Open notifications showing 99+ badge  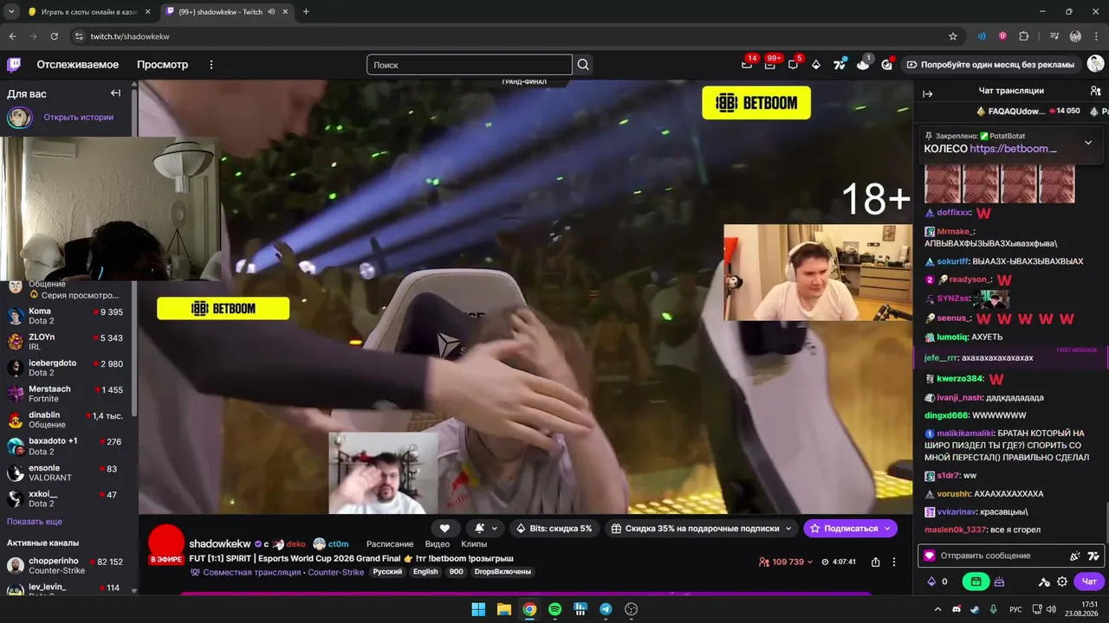pyautogui.click(x=769, y=65)
